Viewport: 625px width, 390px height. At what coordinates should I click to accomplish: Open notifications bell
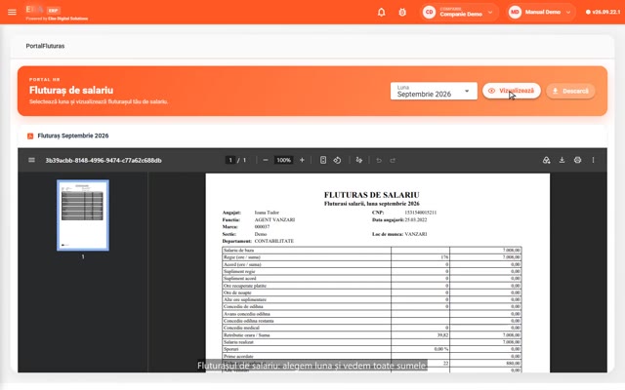coord(382,13)
